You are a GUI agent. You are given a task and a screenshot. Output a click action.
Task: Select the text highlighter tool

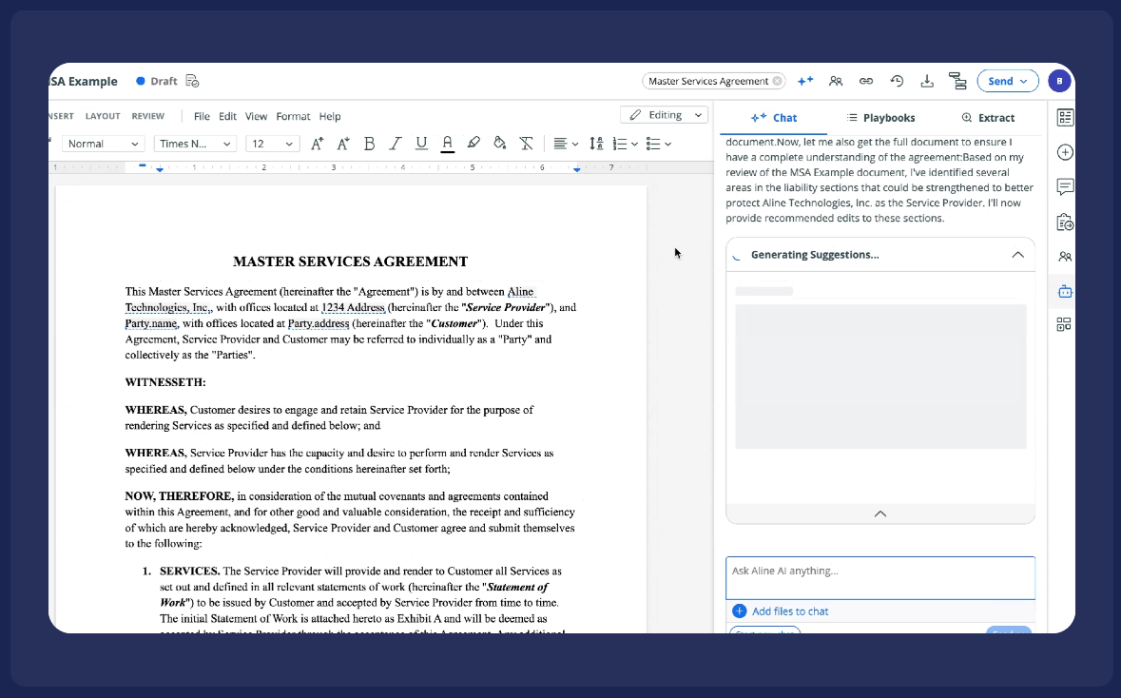tap(474, 143)
